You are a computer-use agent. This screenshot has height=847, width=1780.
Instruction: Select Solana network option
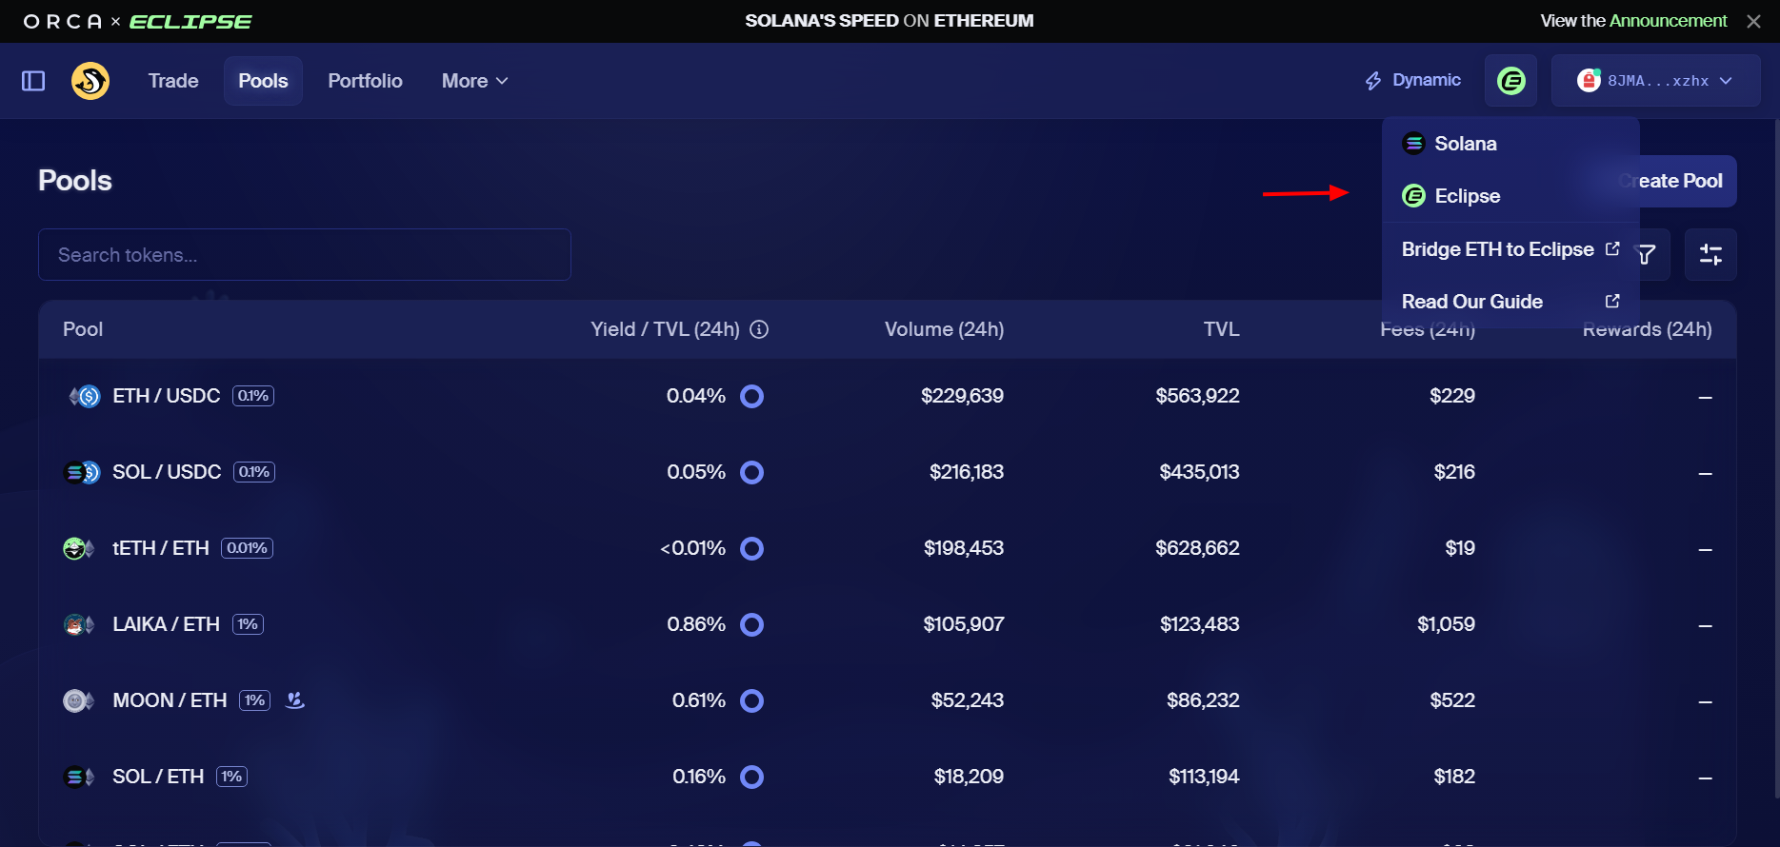(1465, 144)
